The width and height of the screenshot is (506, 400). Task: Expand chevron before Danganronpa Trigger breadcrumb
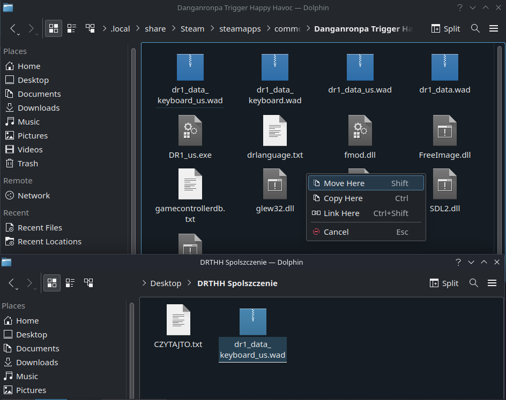(308, 28)
